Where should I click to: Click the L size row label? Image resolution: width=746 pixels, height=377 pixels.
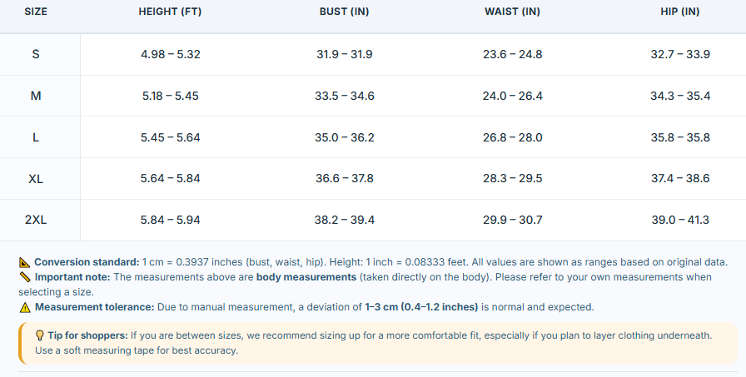(x=36, y=137)
